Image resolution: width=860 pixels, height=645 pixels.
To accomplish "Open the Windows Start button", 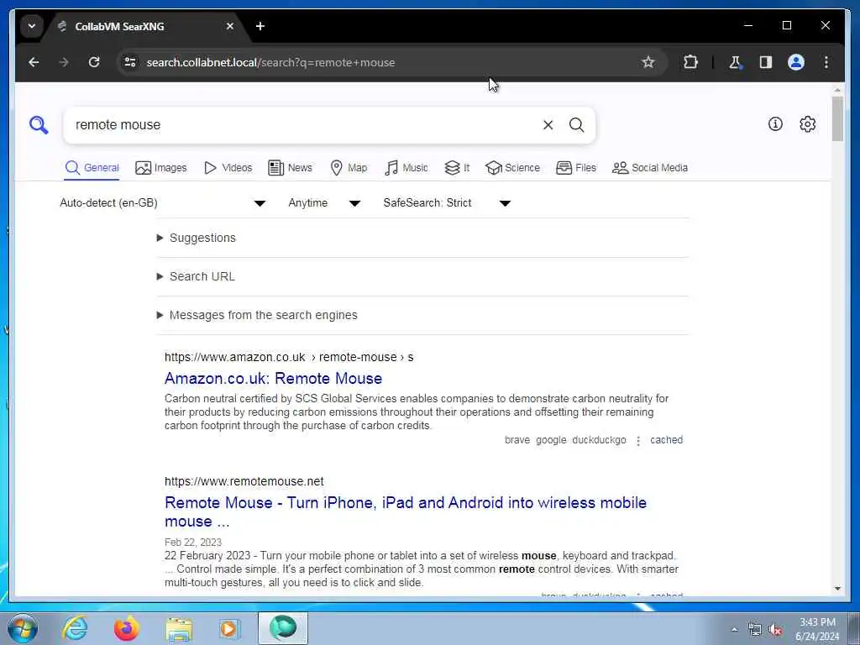I will pyautogui.click(x=22, y=628).
